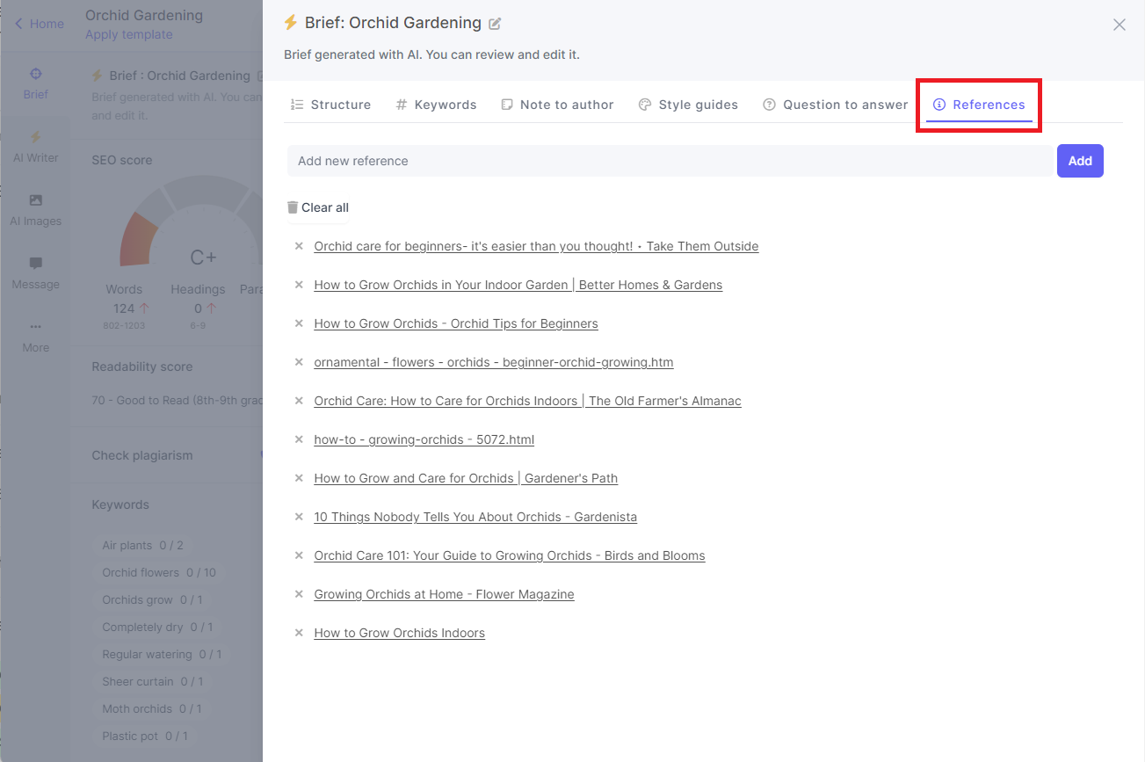This screenshot has width=1145, height=762.
Task: Open the growing-orchids 5072.html link
Action: point(424,439)
